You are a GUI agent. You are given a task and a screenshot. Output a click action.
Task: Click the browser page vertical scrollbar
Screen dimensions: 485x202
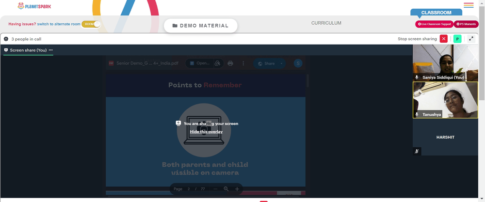tap(482, 52)
